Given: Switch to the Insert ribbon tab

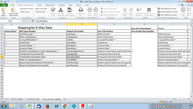Looking at the screenshot, I should tap(39, 5).
